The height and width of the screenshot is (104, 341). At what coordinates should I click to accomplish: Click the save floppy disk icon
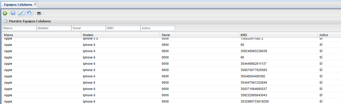(13, 13)
